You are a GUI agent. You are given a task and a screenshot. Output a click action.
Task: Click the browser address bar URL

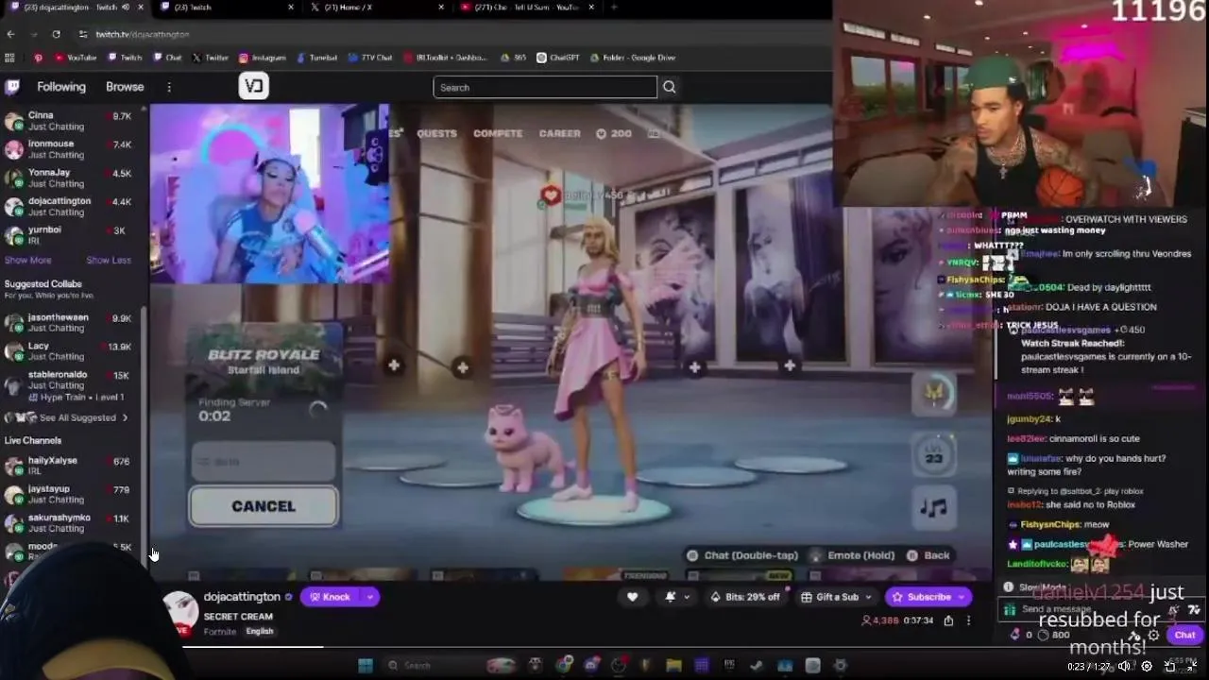(x=142, y=34)
